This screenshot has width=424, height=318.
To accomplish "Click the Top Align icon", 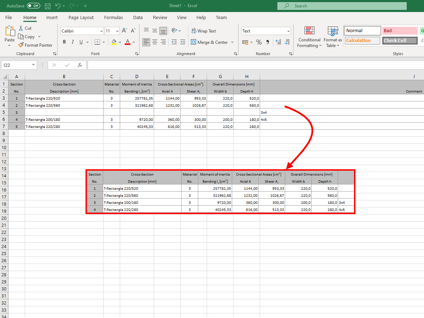I will 146,31.
